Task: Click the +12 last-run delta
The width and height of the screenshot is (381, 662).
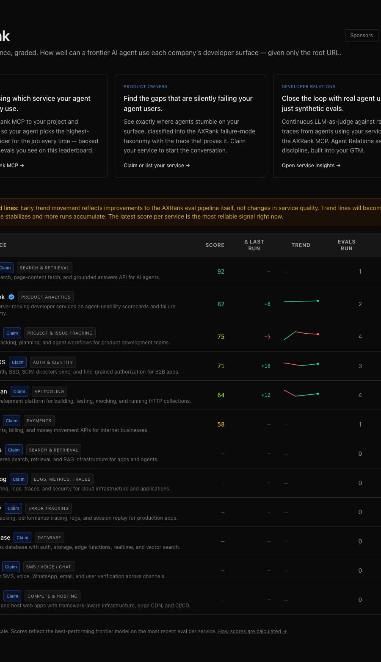Action: (x=266, y=395)
